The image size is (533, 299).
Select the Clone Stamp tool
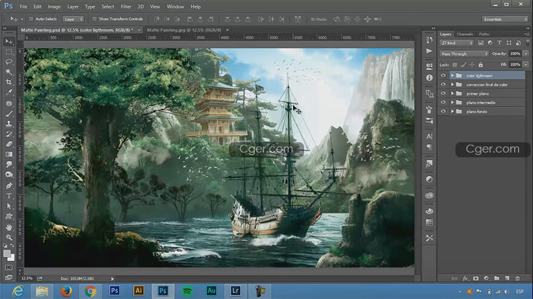coord(9,123)
